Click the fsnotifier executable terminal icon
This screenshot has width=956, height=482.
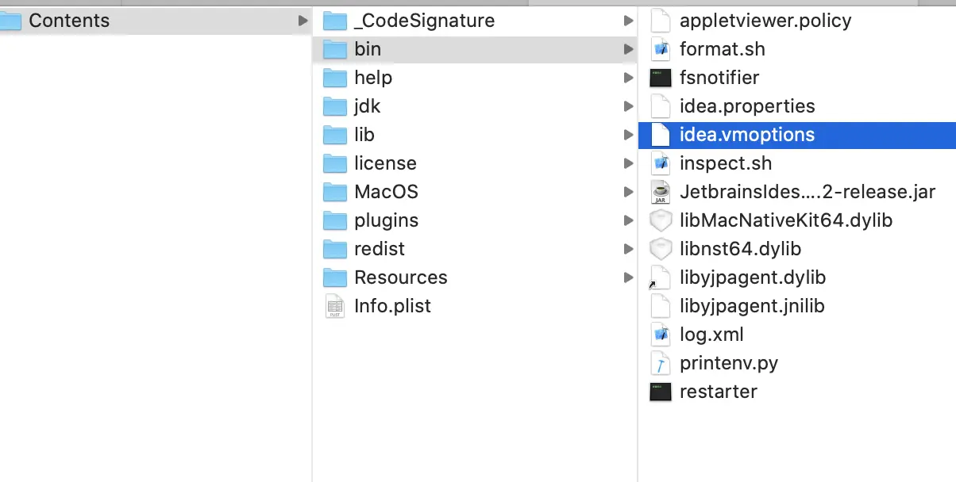coord(661,78)
